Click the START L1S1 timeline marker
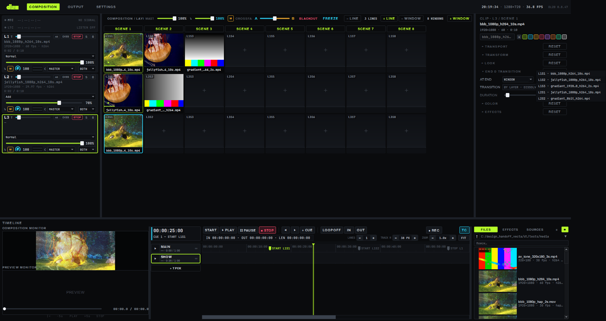This screenshot has height=321, width=606. point(279,248)
